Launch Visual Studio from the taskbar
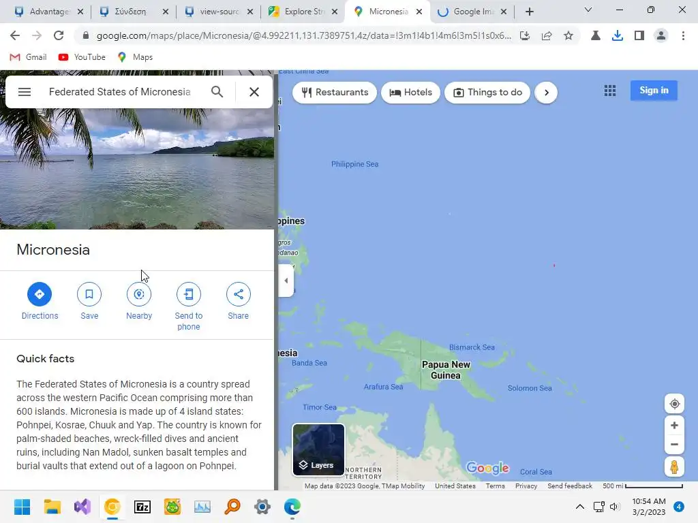 click(82, 507)
